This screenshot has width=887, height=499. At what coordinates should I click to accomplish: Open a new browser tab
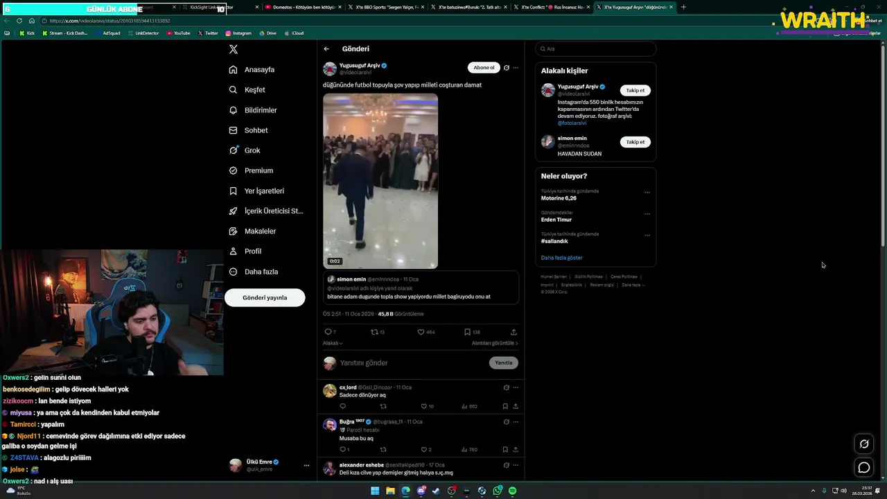coord(683,7)
